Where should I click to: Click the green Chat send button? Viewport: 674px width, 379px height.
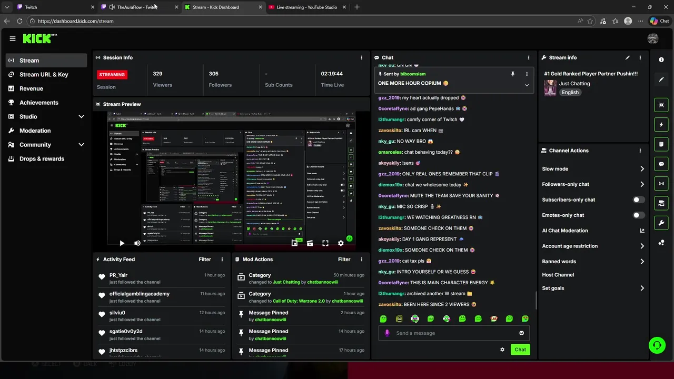click(x=520, y=350)
